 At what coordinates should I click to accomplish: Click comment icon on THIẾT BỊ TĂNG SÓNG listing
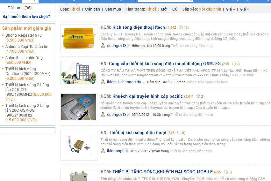click(226, 172)
